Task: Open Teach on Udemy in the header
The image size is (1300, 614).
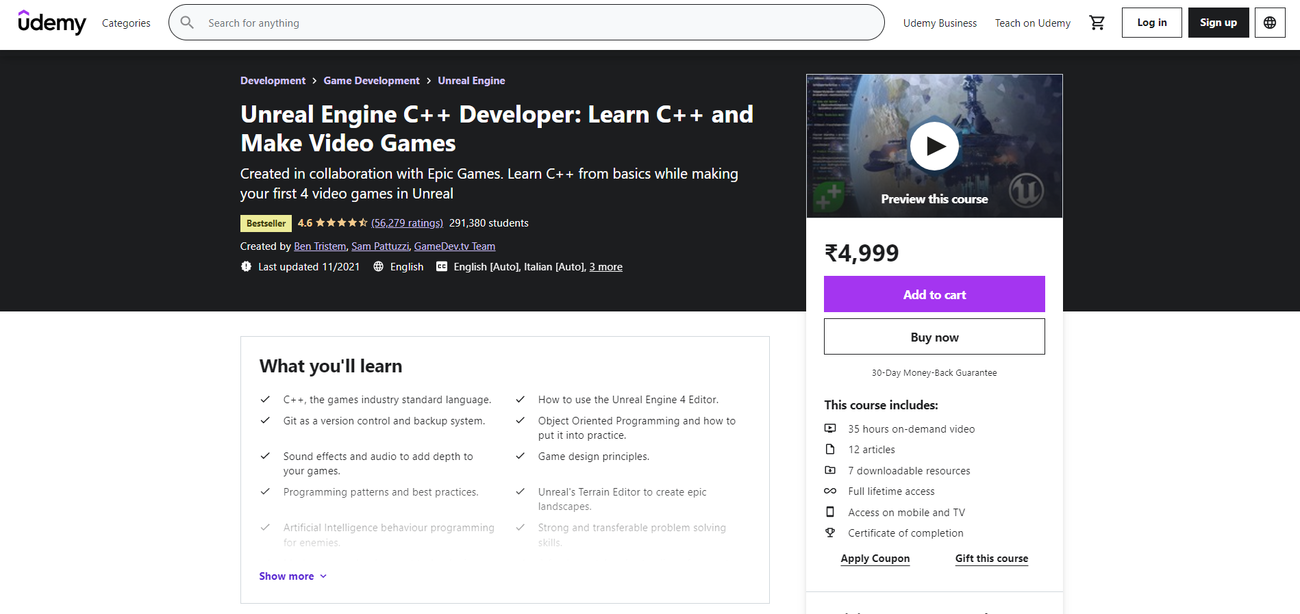Action: pyautogui.click(x=1033, y=23)
